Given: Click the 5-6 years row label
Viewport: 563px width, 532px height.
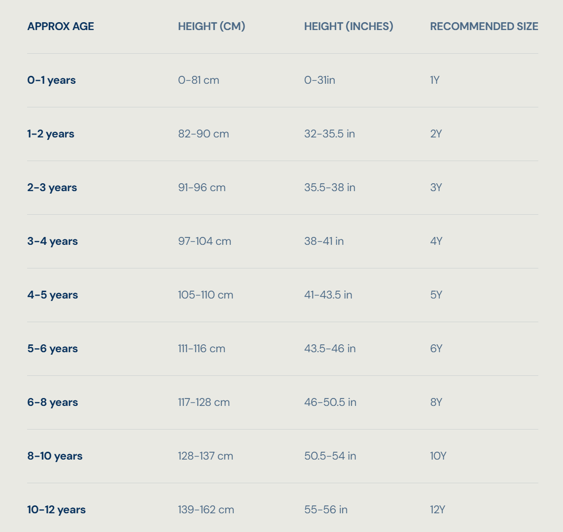Looking at the screenshot, I should click(x=52, y=349).
